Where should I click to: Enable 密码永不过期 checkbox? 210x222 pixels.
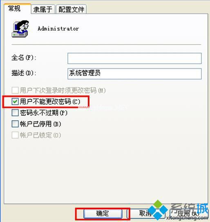[15, 113]
